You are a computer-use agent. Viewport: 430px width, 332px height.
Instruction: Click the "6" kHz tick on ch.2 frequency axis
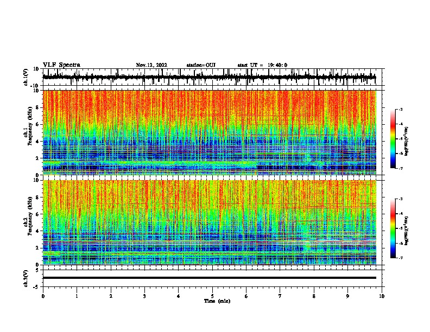click(37, 214)
